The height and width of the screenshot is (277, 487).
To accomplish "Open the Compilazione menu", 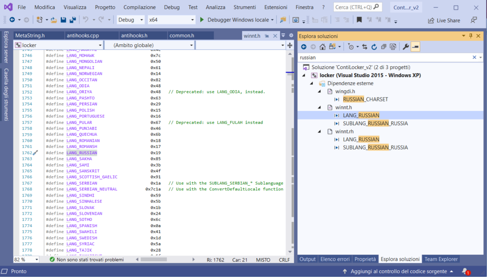I will point(139,7).
